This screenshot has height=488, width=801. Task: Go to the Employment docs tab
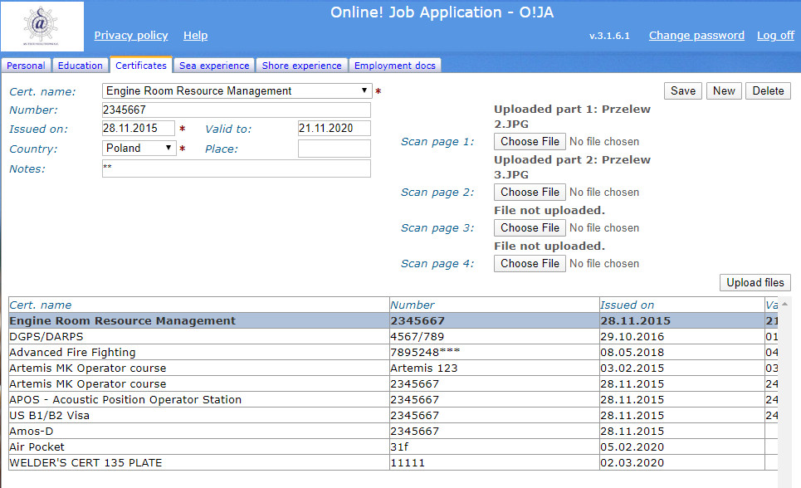tap(395, 66)
